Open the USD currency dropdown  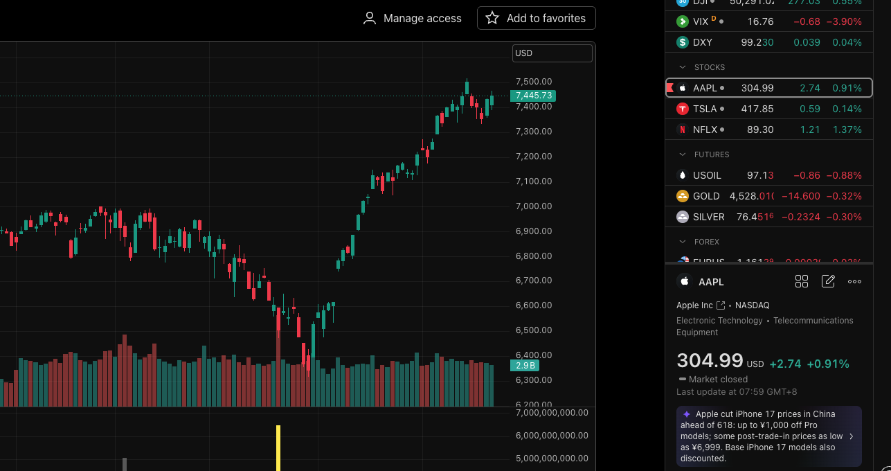tap(552, 53)
